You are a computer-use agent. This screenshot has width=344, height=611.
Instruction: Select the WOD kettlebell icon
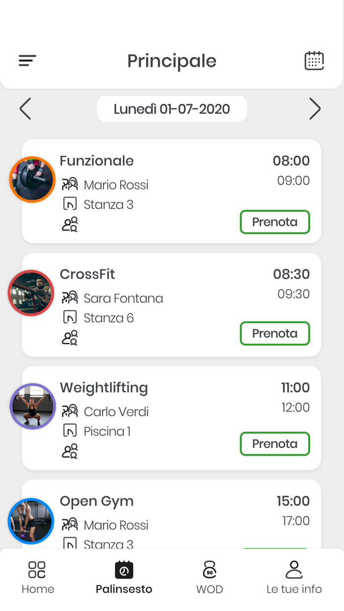[x=210, y=569]
